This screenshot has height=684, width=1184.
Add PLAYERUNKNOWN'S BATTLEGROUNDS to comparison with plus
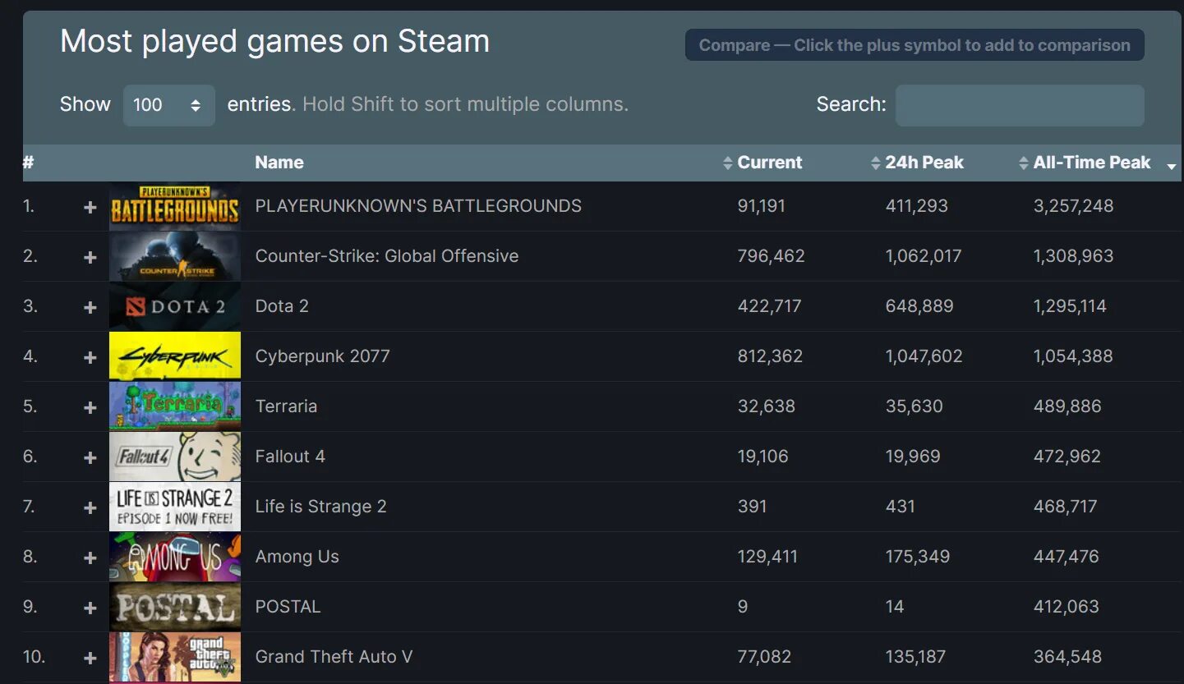90,208
